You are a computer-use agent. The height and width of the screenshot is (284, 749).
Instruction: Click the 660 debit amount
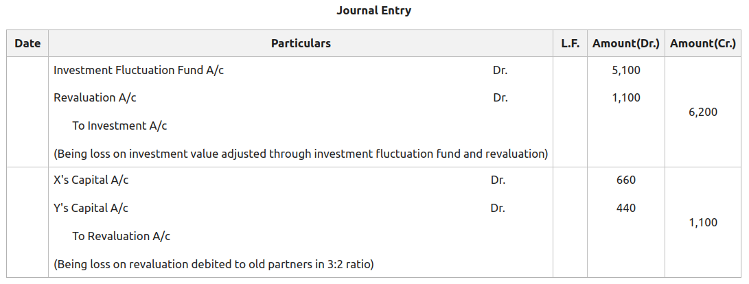tap(626, 181)
